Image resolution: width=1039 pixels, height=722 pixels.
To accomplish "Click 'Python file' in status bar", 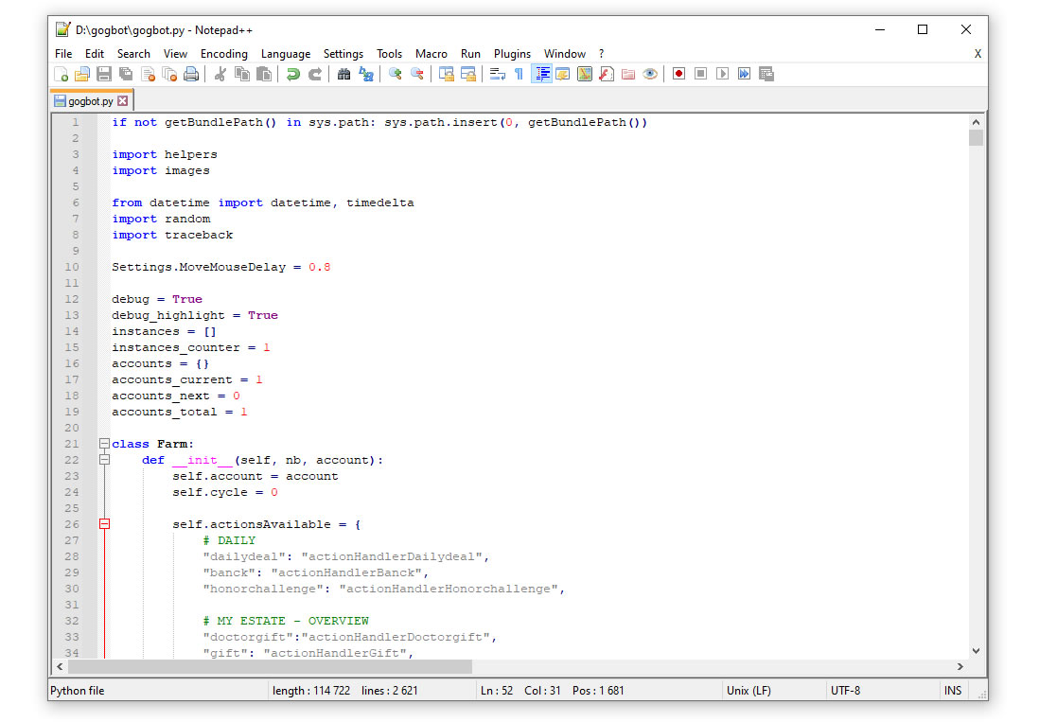I will [78, 691].
